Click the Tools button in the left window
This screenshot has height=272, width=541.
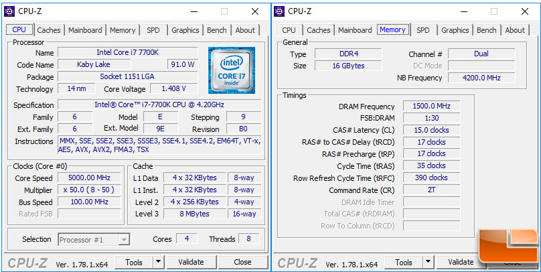pos(134,263)
